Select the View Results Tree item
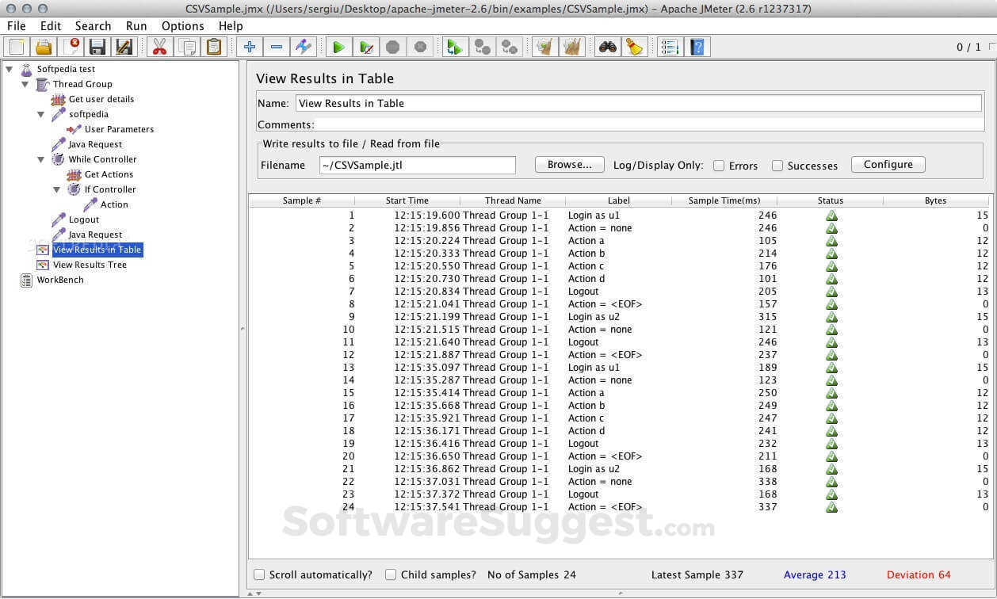997x599 pixels. point(89,265)
